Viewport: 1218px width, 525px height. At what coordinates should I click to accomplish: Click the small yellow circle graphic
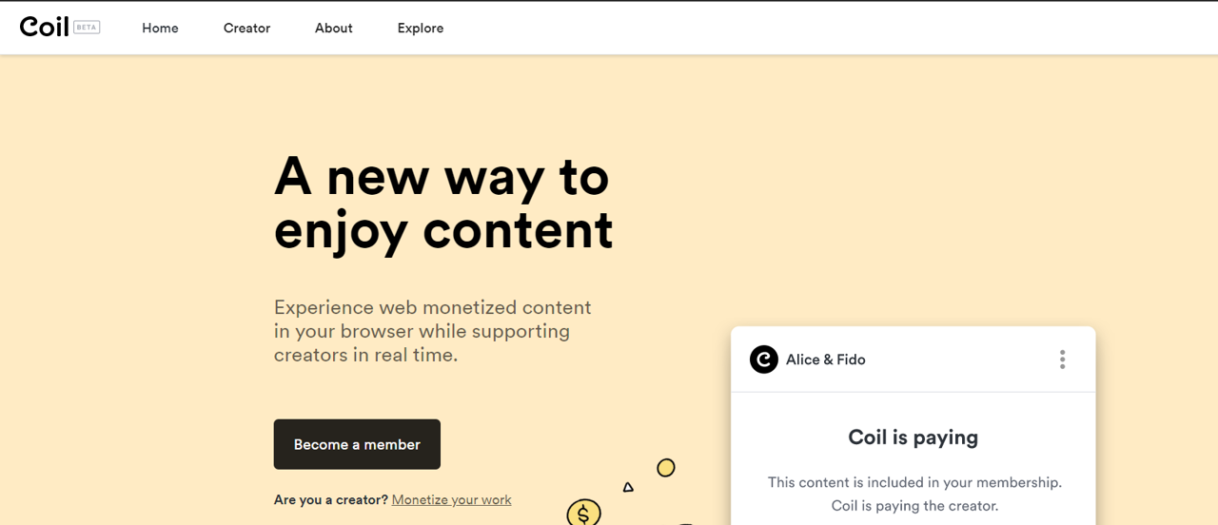click(666, 468)
